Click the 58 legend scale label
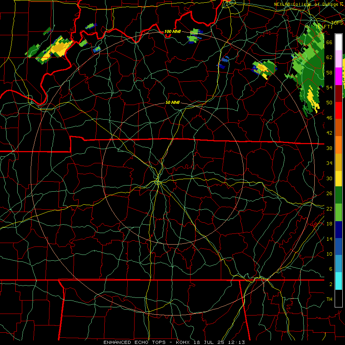The width and height of the screenshot is (345, 345). pos(329,72)
